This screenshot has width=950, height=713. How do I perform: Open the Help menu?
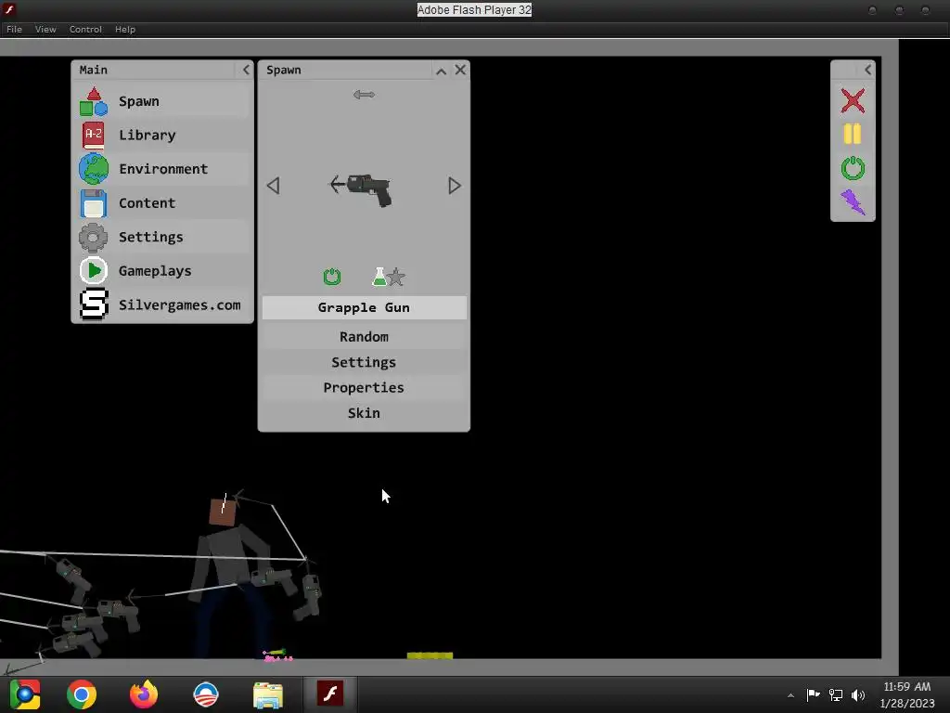click(x=125, y=29)
